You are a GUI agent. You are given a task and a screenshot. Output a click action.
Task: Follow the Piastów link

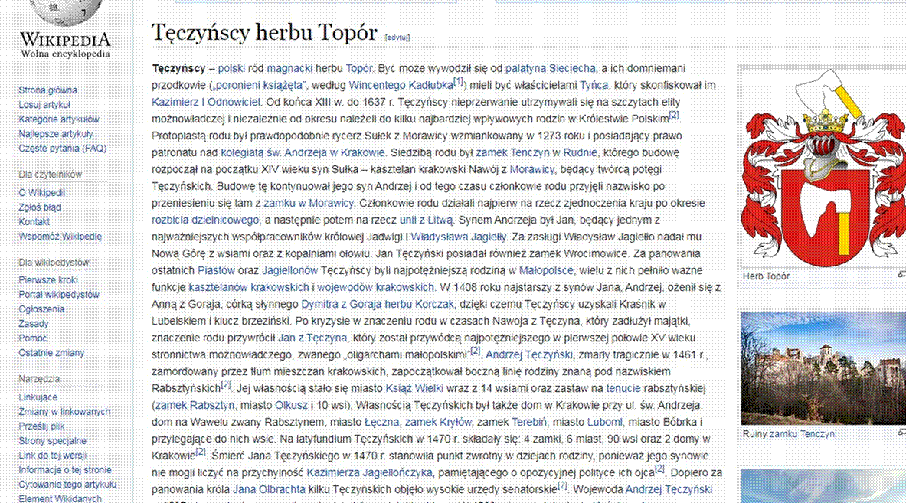216,270
